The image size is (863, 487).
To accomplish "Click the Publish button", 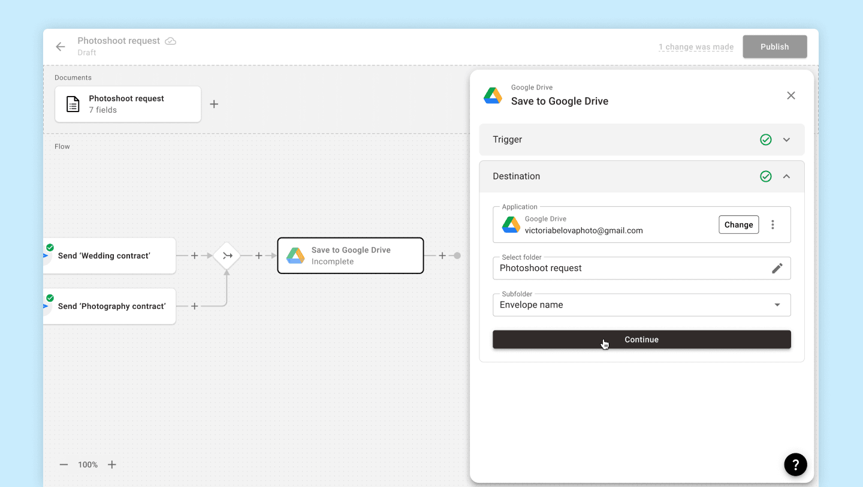I will click(x=775, y=47).
